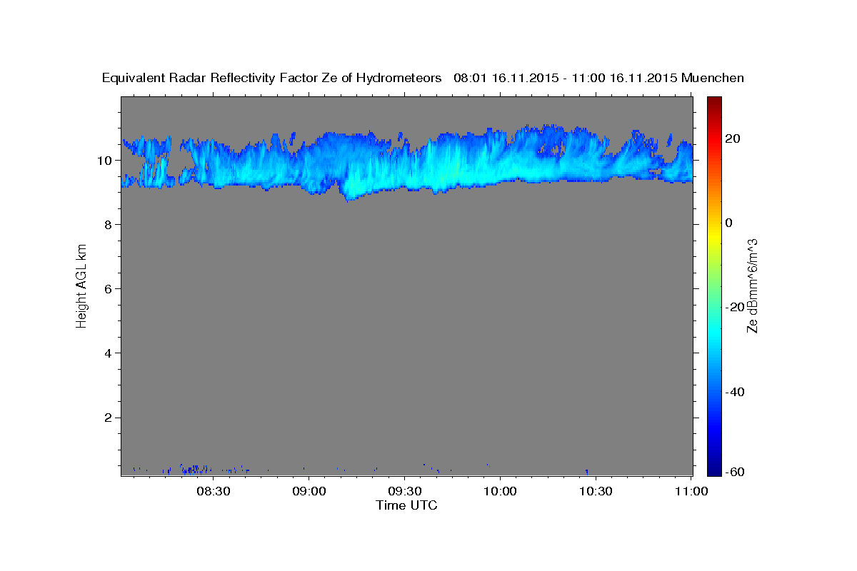Click the '11:00' time axis label
This screenshot has width=857, height=571.
(x=691, y=491)
